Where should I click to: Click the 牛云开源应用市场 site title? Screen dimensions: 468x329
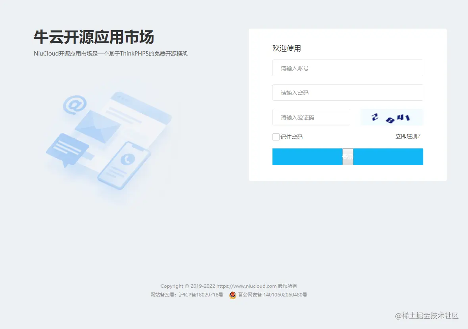(94, 37)
